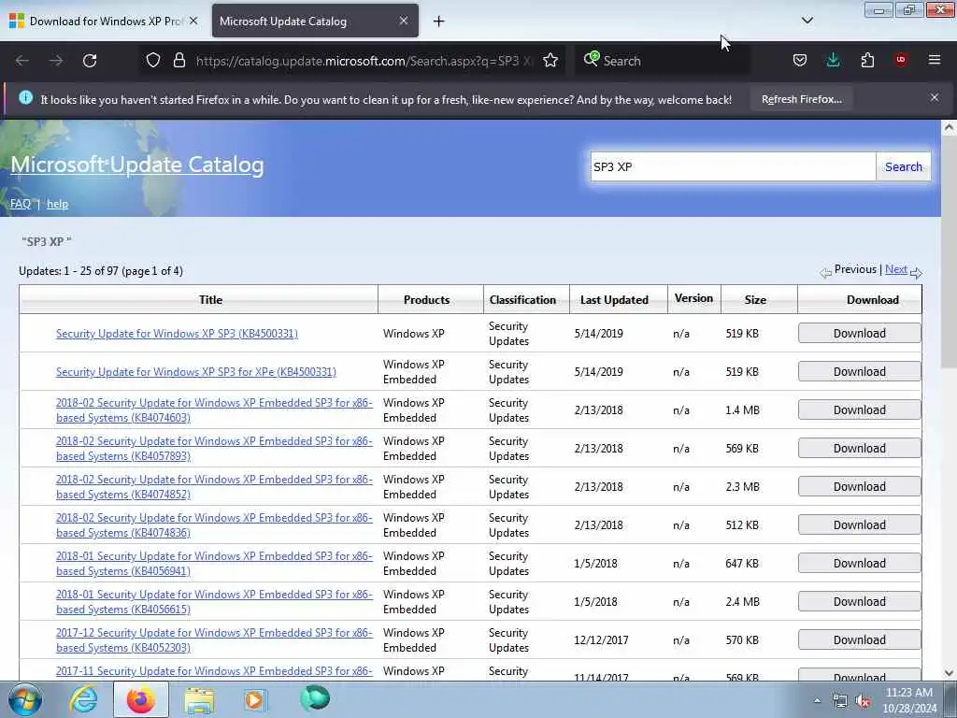Open Firefox hamburger application menu

935,60
